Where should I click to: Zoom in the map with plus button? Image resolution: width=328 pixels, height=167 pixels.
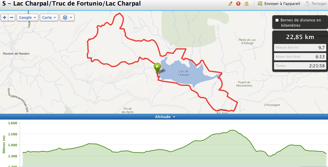[5, 18]
